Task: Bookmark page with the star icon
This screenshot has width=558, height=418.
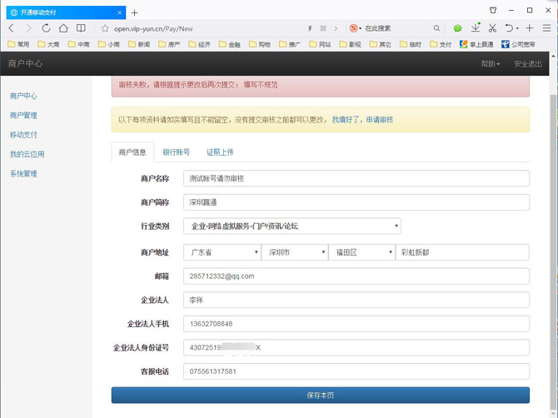Action: [x=105, y=28]
